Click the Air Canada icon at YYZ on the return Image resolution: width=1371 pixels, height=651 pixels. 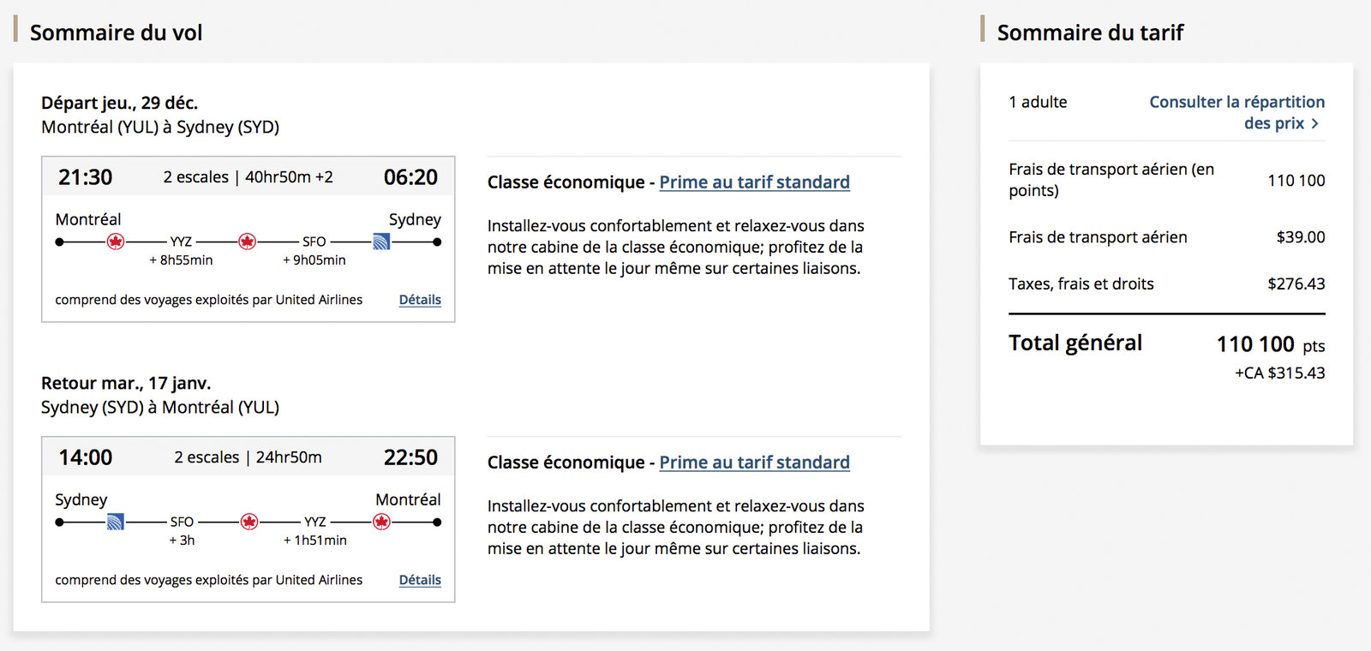250,521
